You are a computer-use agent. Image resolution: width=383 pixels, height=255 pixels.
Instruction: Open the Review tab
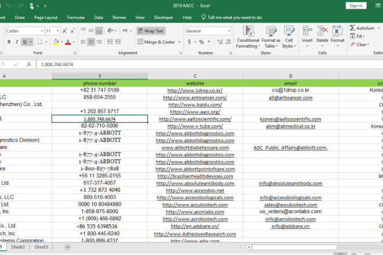click(x=119, y=17)
